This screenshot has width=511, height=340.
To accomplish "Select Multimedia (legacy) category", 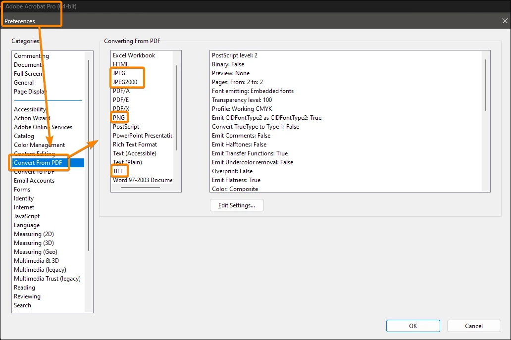I will [40, 270].
